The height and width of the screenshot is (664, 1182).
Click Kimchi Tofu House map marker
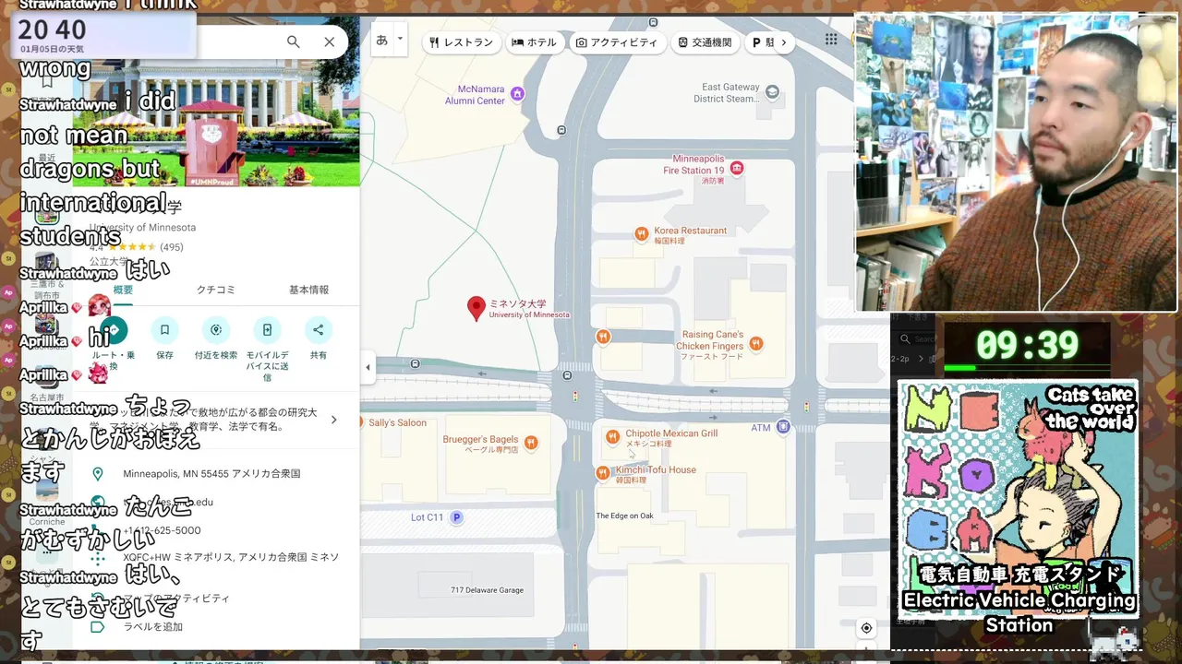tap(603, 472)
